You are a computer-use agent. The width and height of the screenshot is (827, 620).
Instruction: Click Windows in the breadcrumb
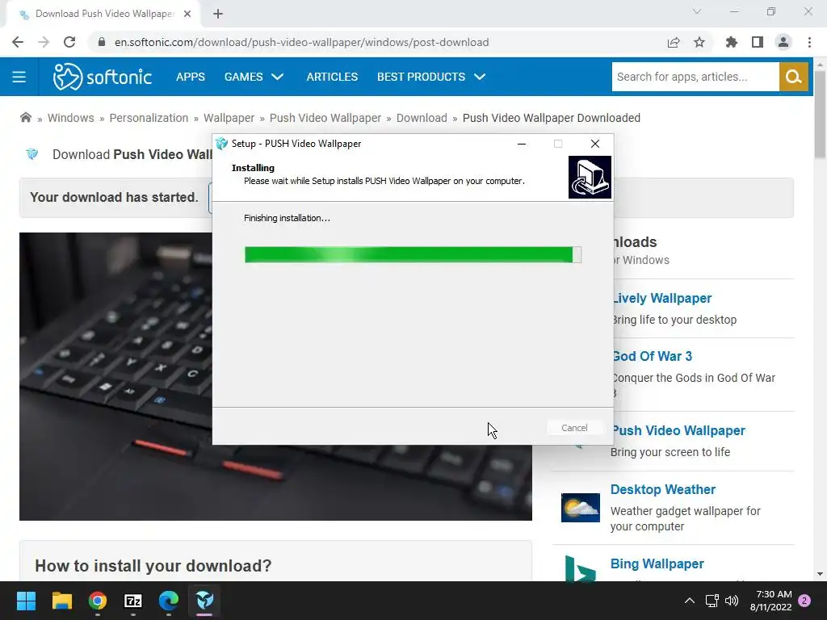coord(71,118)
